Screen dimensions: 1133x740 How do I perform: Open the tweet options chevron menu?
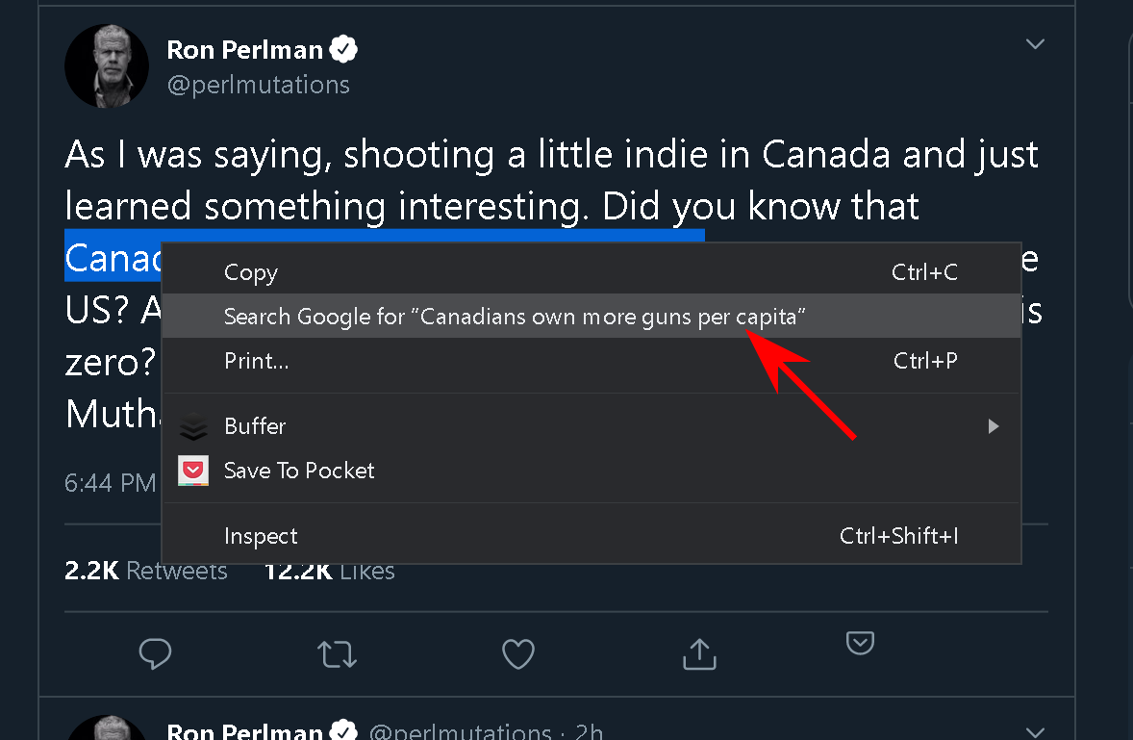[x=1035, y=44]
